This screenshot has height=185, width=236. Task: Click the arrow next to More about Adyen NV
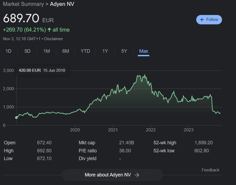coord(137,175)
